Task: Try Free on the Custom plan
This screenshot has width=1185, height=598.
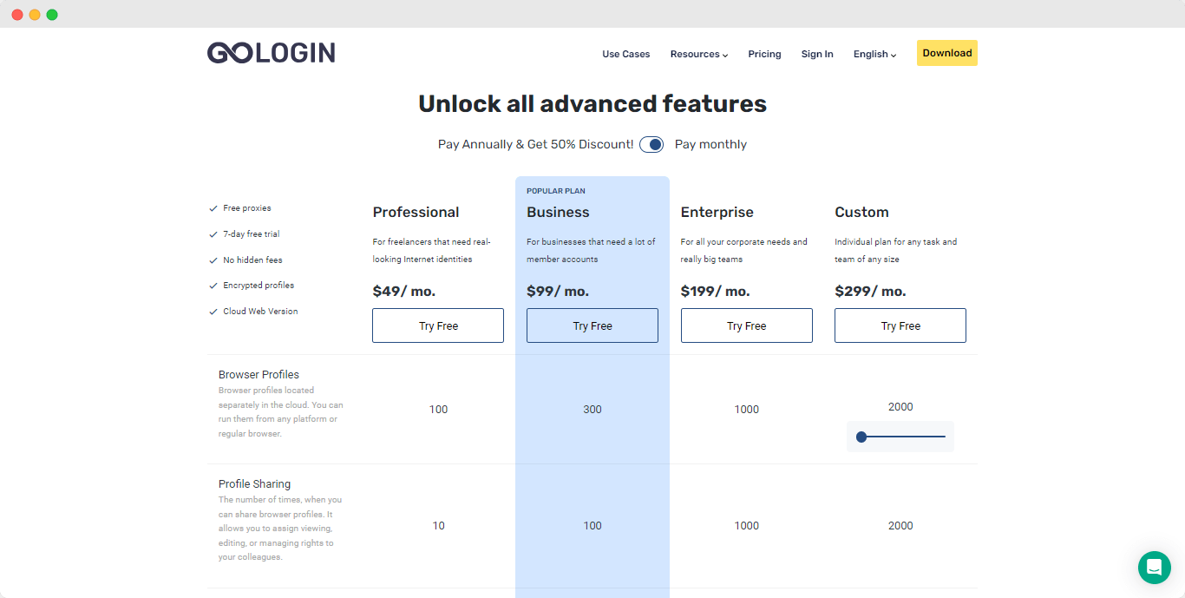Action: click(900, 325)
